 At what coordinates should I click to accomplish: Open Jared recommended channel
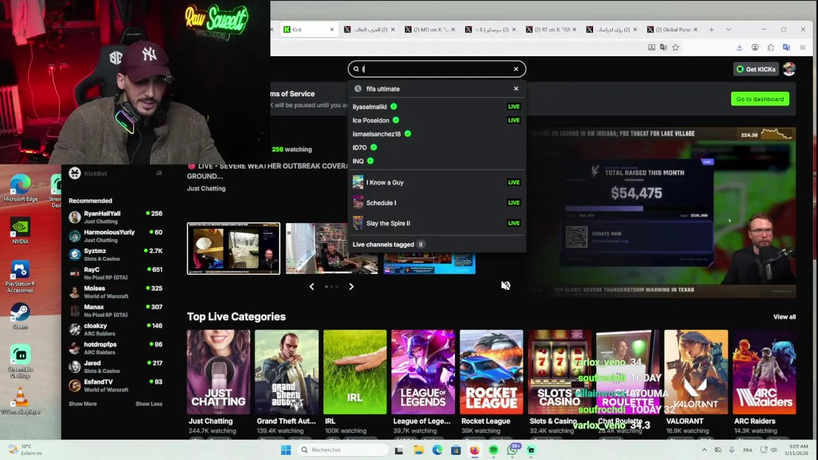[115, 367]
